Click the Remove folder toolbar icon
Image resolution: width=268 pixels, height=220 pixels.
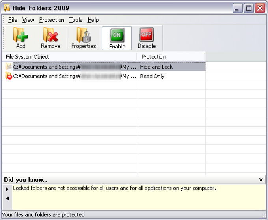click(x=50, y=38)
